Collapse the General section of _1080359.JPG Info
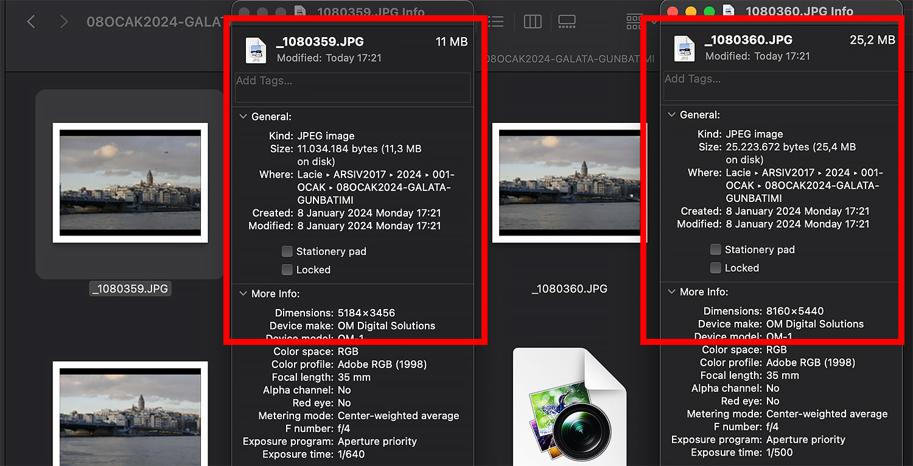The image size is (913, 466). [243, 117]
